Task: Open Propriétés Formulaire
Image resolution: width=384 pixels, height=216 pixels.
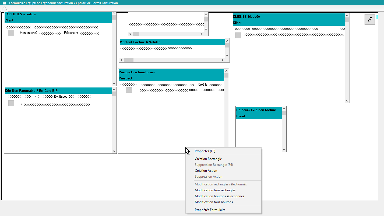Action: (x=210, y=210)
